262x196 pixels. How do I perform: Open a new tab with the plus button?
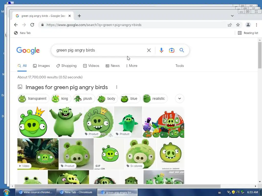point(79,16)
